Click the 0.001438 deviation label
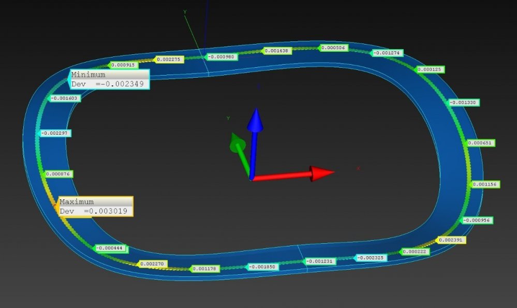The height and width of the screenshot is (308, 517). coord(278,51)
